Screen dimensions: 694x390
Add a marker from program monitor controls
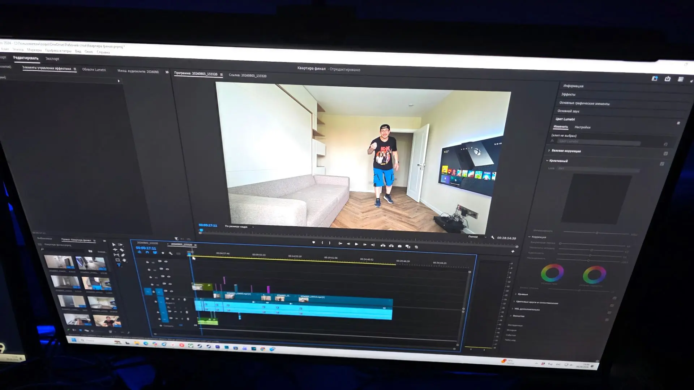[x=313, y=242]
